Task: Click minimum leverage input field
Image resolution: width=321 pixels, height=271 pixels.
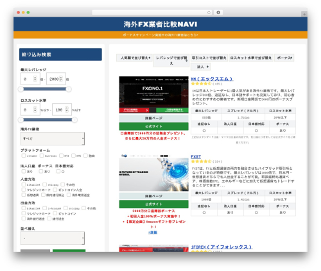Action: (x=30, y=79)
